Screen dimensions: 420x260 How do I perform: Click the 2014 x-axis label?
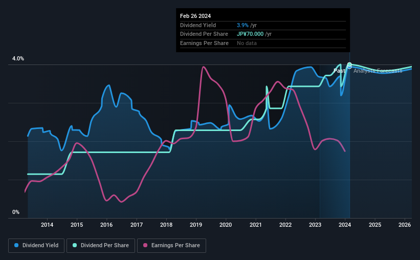coord(47,225)
